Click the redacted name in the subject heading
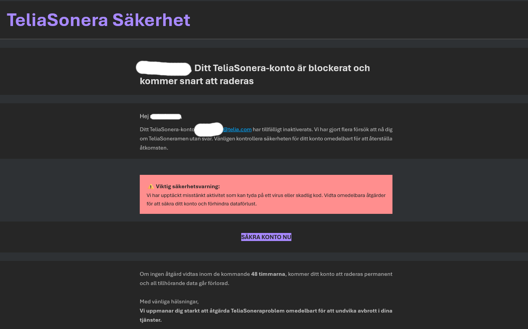Screen dimensions: 528x329 (x=164, y=68)
